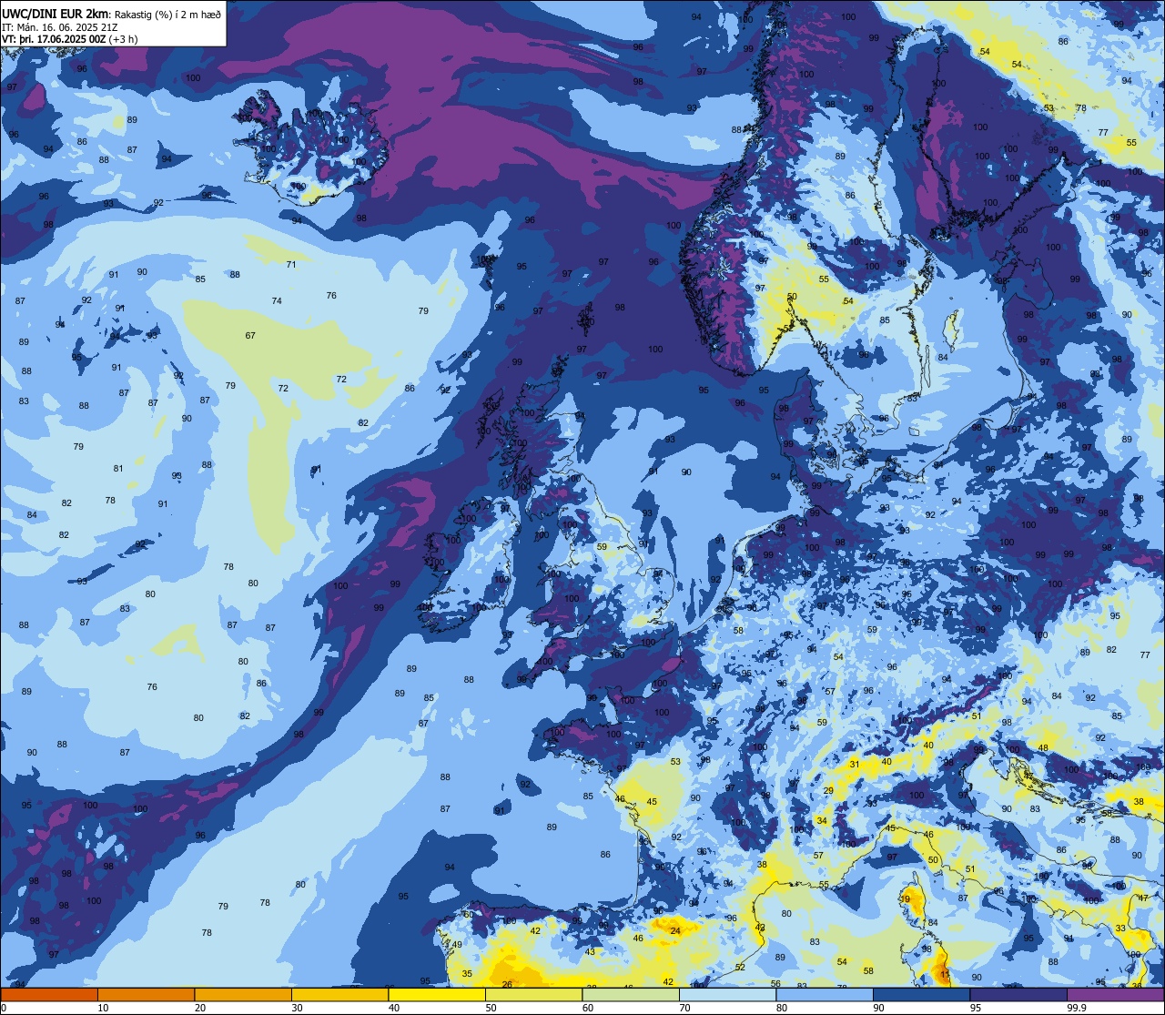
Task: Click the dark orange 0–10 legend swatch
Action: click(49, 994)
